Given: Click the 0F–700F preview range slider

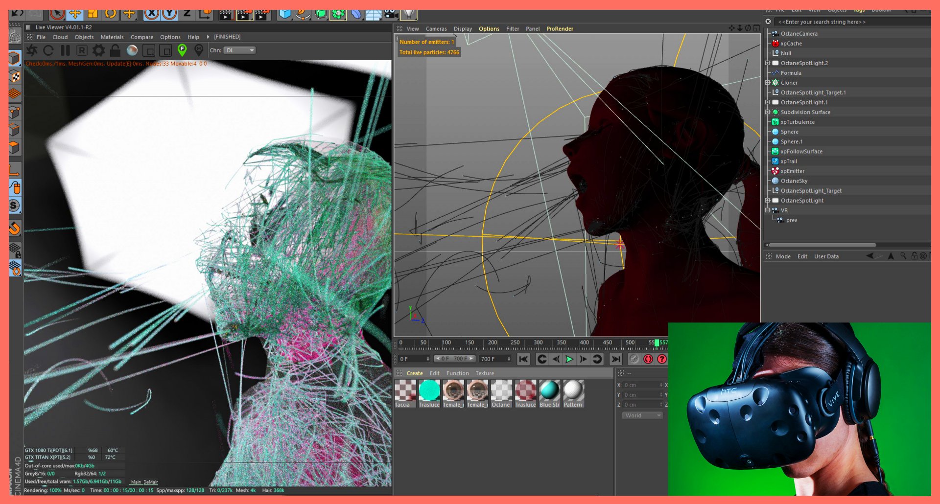Looking at the screenshot, I should pyautogui.click(x=454, y=359).
